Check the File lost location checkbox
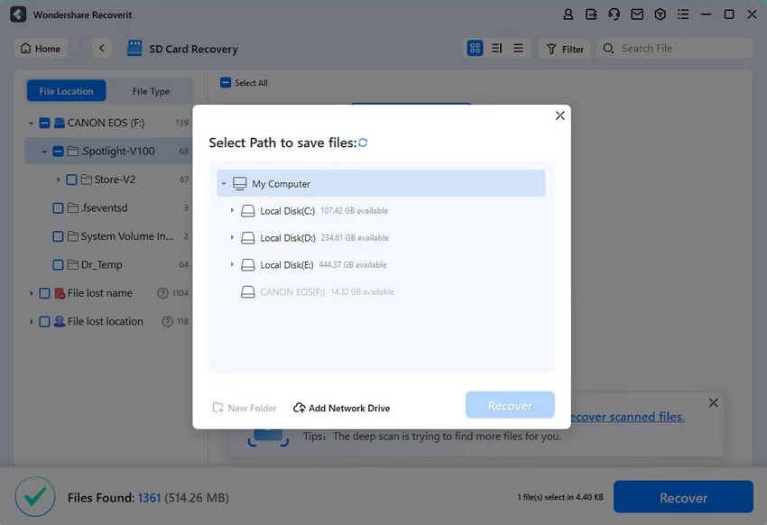 tap(44, 321)
